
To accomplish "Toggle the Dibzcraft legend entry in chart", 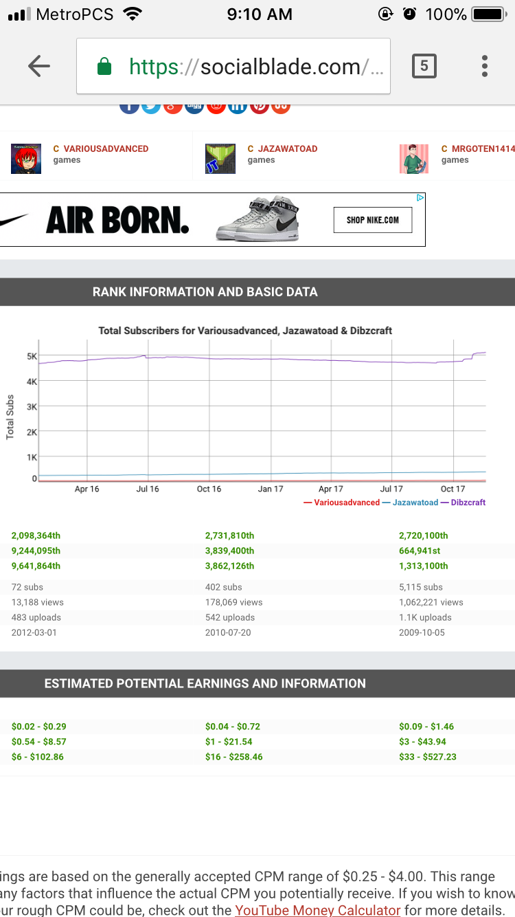I will coord(463,502).
